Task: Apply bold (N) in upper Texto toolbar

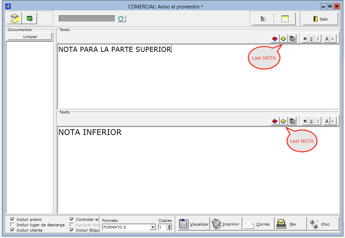Action: click(305, 39)
